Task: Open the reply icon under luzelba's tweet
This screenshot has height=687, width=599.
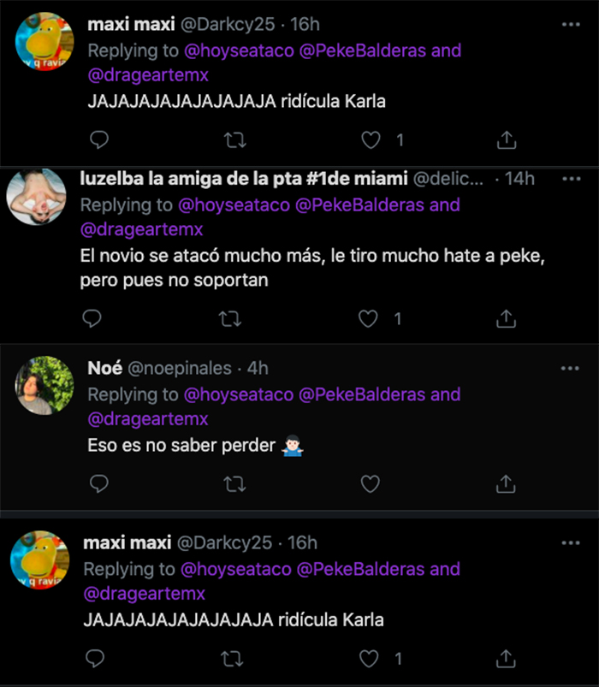Action: (92, 318)
